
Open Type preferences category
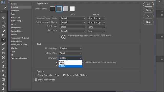pos(21,52)
